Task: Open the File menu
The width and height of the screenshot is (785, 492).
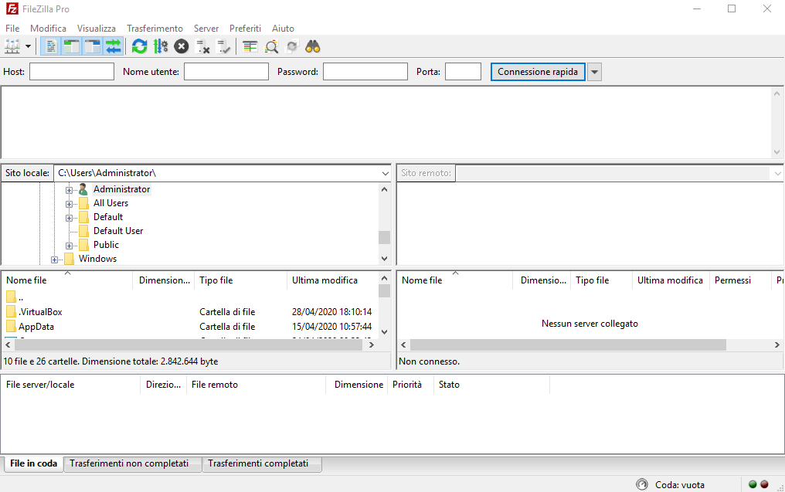Action: (x=12, y=29)
